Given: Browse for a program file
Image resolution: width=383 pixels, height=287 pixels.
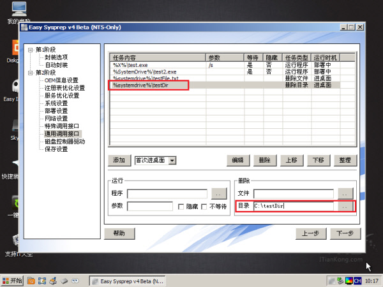Looking at the screenshot, I should [x=219, y=194].
